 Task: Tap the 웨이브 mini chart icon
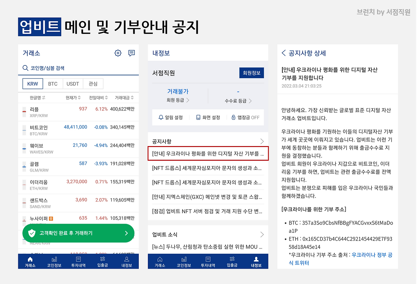tap(24, 148)
